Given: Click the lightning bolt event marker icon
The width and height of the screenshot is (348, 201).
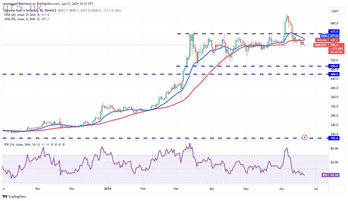Looking at the screenshot, I should pyautogui.click(x=304, y=137).
